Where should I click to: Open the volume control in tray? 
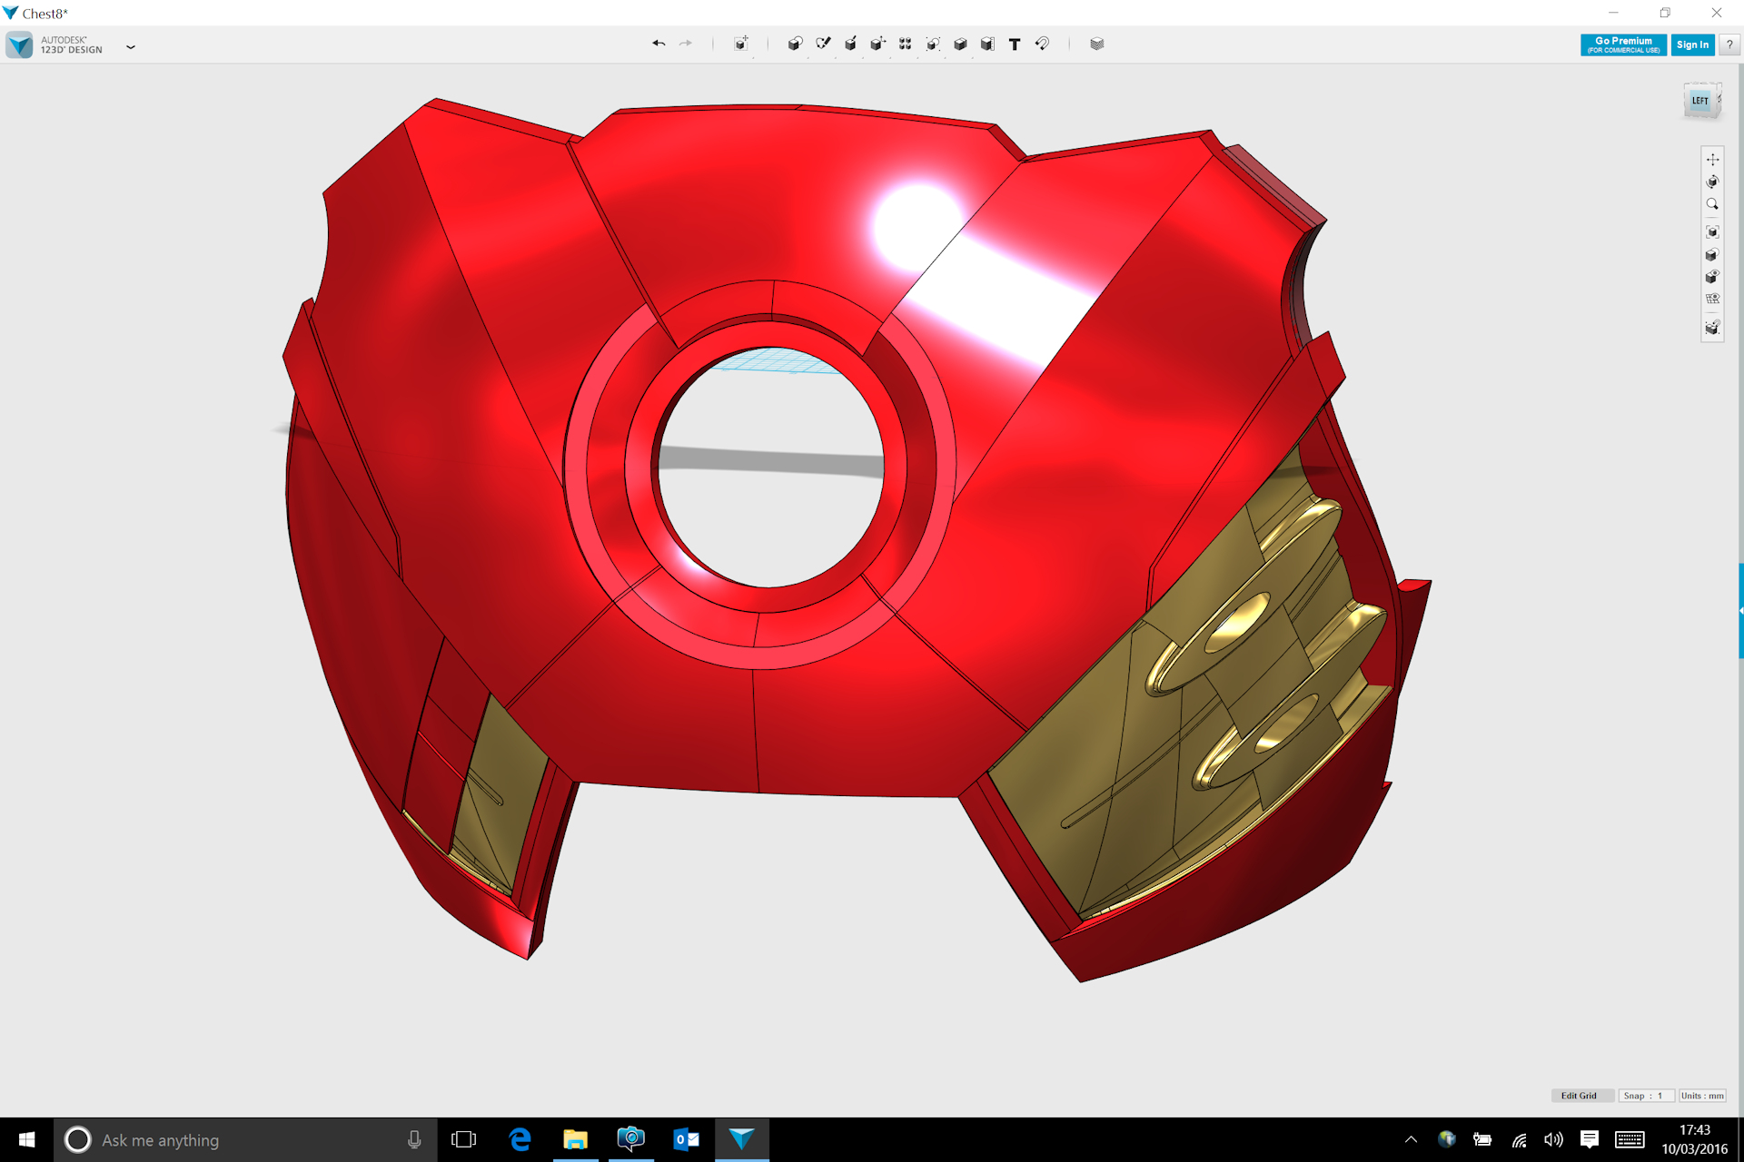[x=1554, y=1139]
